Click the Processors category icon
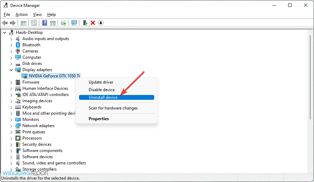Image resolution: width=314 pixels, height=182 pixels. [18, 138]
